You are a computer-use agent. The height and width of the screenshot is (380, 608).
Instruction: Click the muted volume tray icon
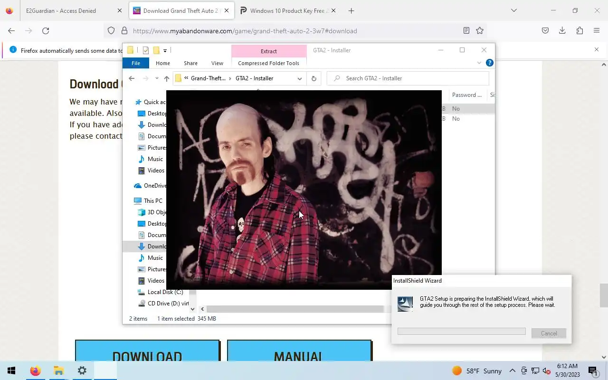546,371
